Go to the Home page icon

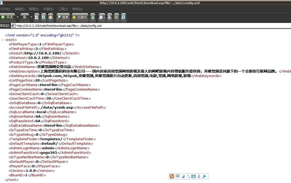point(50,17)
